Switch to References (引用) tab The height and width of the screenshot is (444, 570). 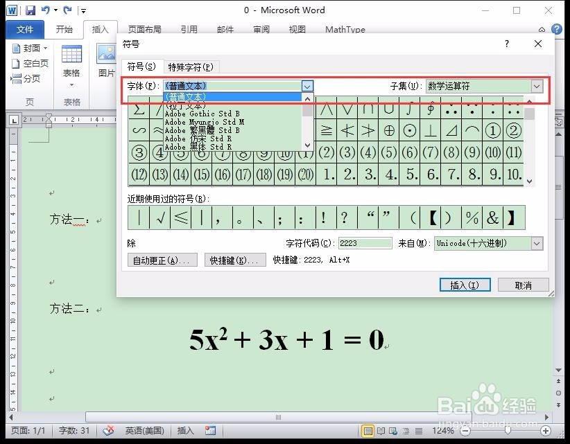189,29
